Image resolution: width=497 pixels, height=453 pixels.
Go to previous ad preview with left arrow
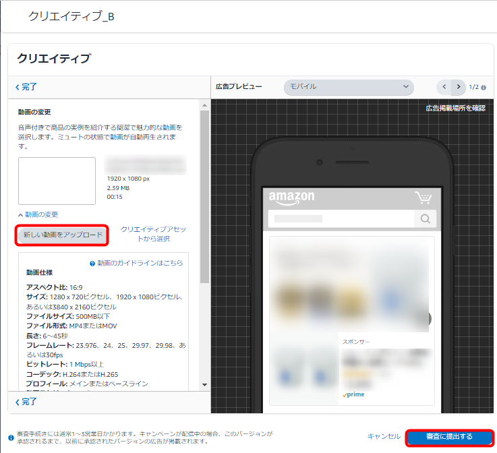click(444, 87)
